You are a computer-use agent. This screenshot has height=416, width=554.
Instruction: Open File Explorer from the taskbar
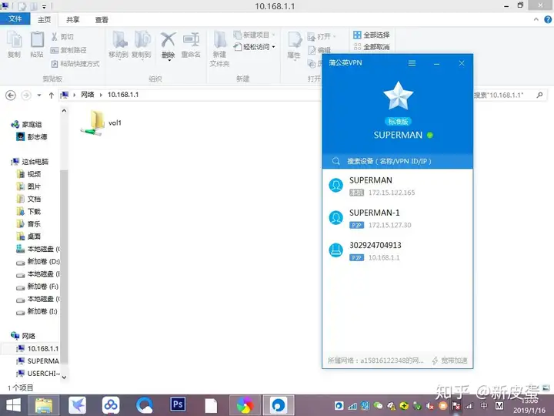tap(43, 405)
